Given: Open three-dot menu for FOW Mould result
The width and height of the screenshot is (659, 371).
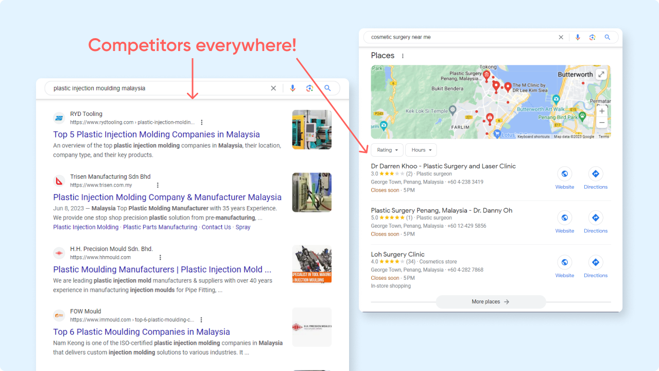Looking at the screenshot, I should pos(201,320).
